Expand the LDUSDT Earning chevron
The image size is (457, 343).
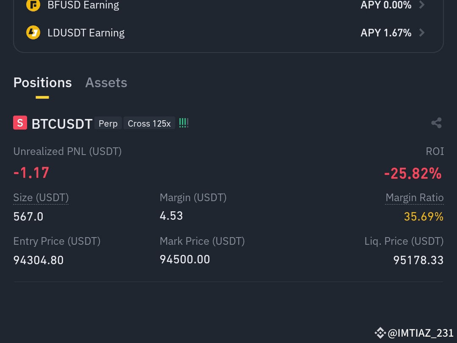click(422, 32)
